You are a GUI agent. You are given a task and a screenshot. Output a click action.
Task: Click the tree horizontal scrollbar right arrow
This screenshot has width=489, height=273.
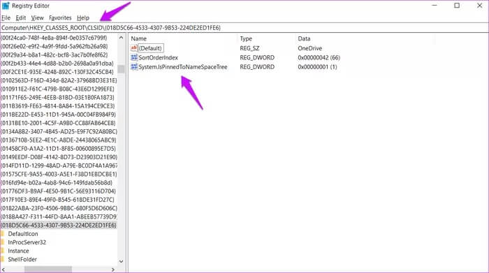(x=113, y=270)
